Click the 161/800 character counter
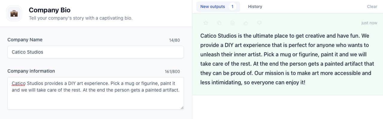The width and height of the screenshot is (383, 119). [172, 71]
